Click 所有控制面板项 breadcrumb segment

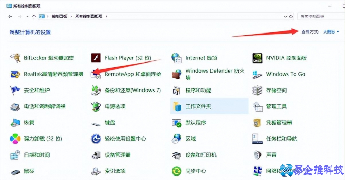pyautogui.click(x=89, y=16)
